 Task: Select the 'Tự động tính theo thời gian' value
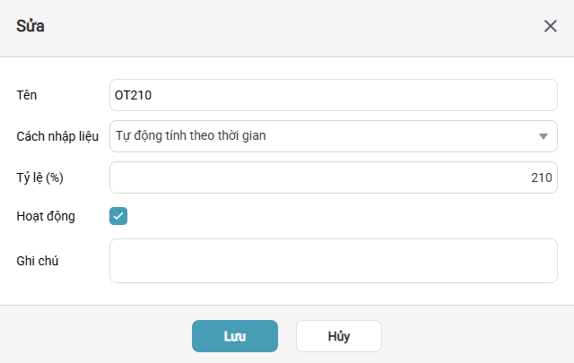point(190,136)
